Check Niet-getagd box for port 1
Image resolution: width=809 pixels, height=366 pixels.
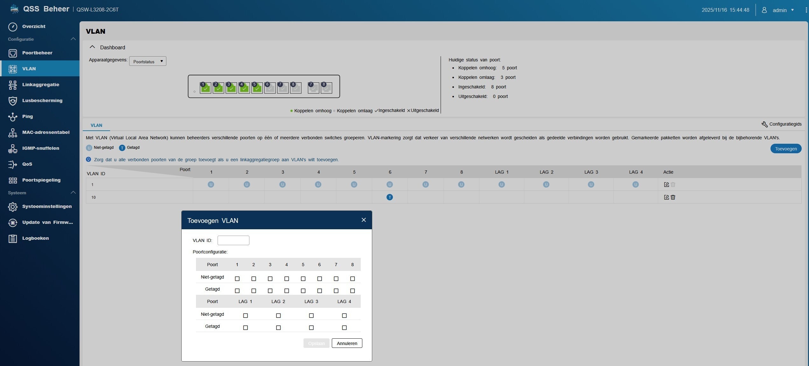click(x=237, y=279)
